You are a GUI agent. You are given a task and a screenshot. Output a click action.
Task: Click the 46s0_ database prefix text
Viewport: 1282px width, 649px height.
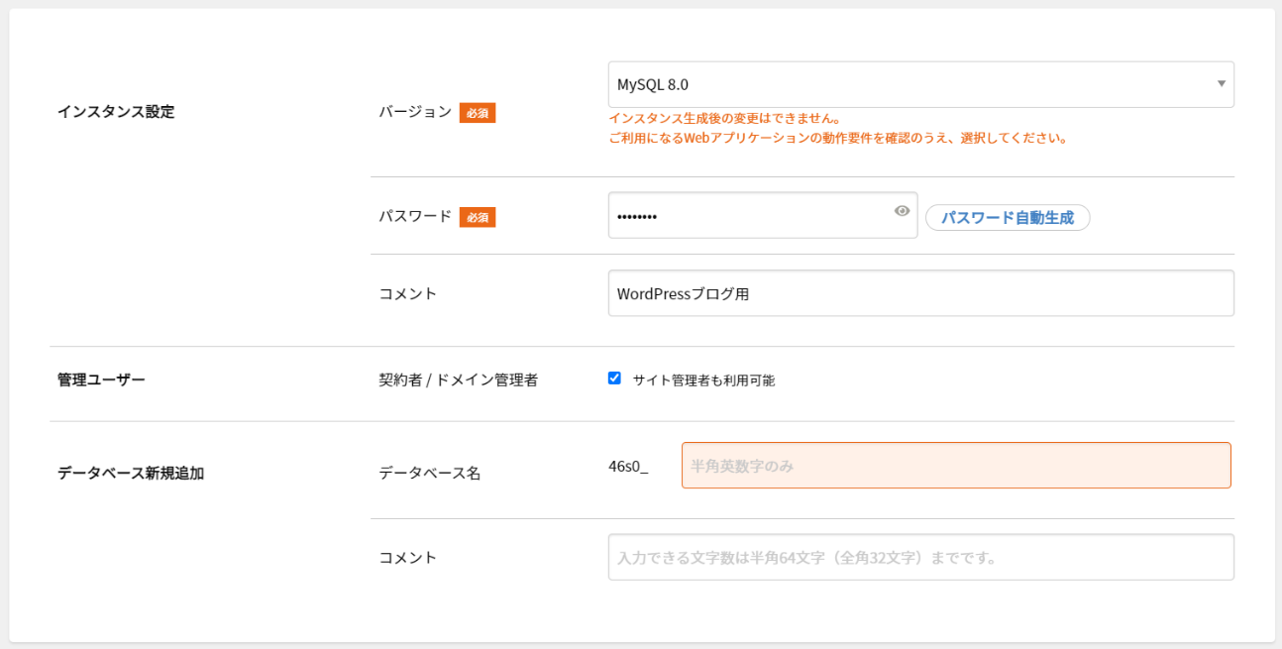pyautogui.click(x=628, y=466)
